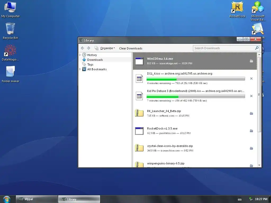Image resolution: width=271 pixels, height=203 pixels.
Task: Click the downloads list scroll down arrow
Action: tap(259, 165)
